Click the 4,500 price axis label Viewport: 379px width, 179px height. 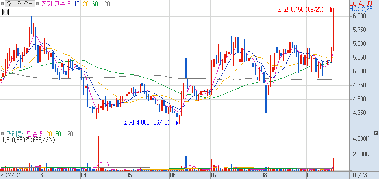click(x=359, y=99)
